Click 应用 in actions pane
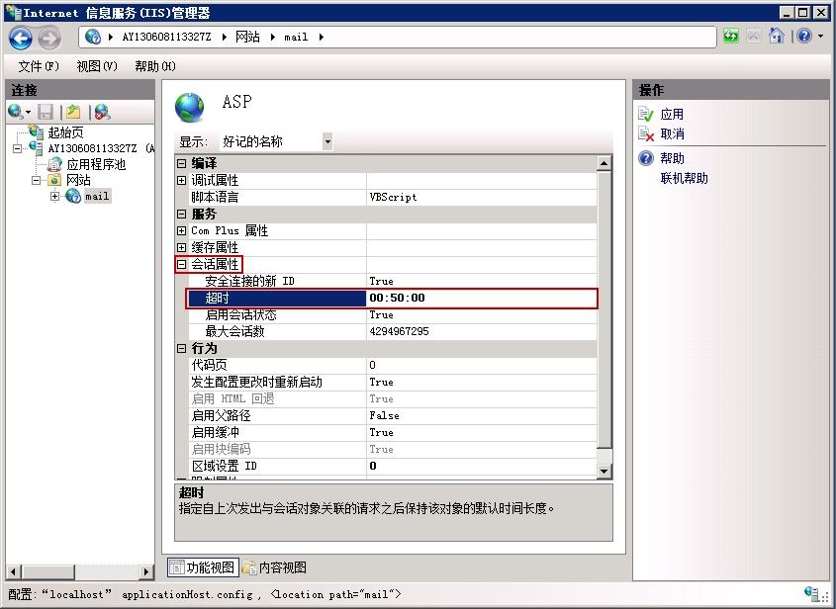836x609 pixels. (x=672, y=114)
